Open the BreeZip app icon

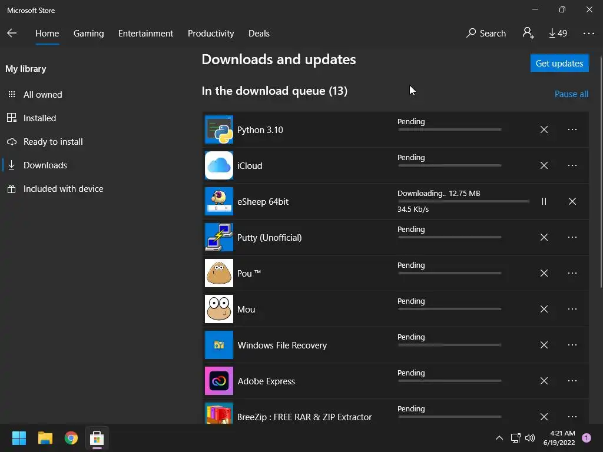point(219,413)
